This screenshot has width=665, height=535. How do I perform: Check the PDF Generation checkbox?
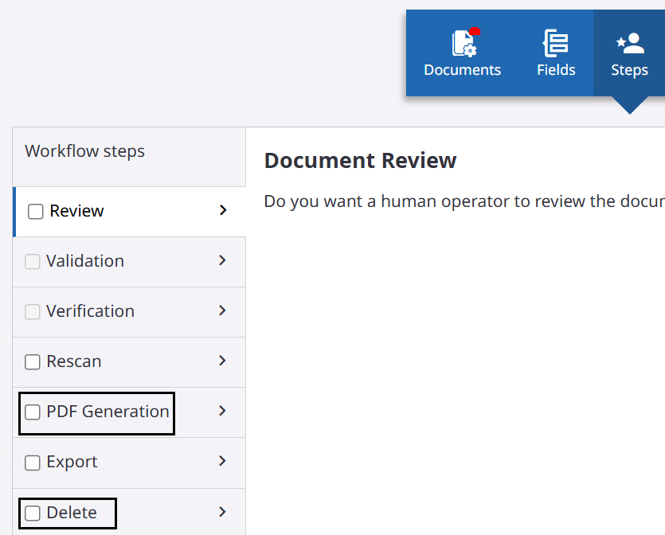[32, 412]
